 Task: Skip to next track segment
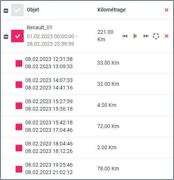point(146,36)
